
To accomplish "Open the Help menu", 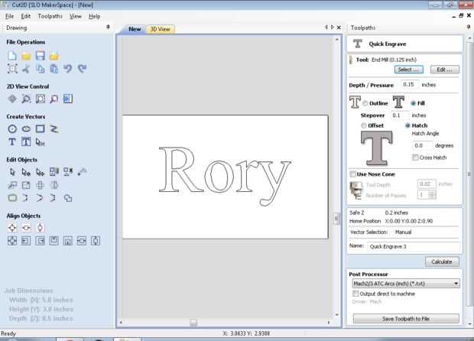I will point(94,16).
